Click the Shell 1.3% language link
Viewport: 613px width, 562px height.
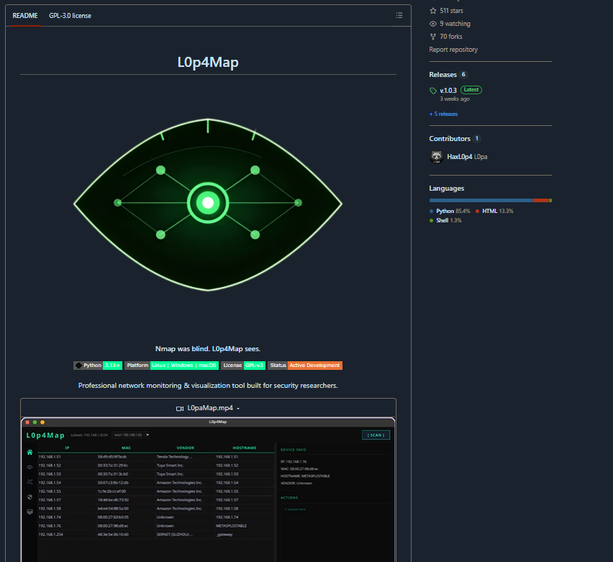[445, 221]
